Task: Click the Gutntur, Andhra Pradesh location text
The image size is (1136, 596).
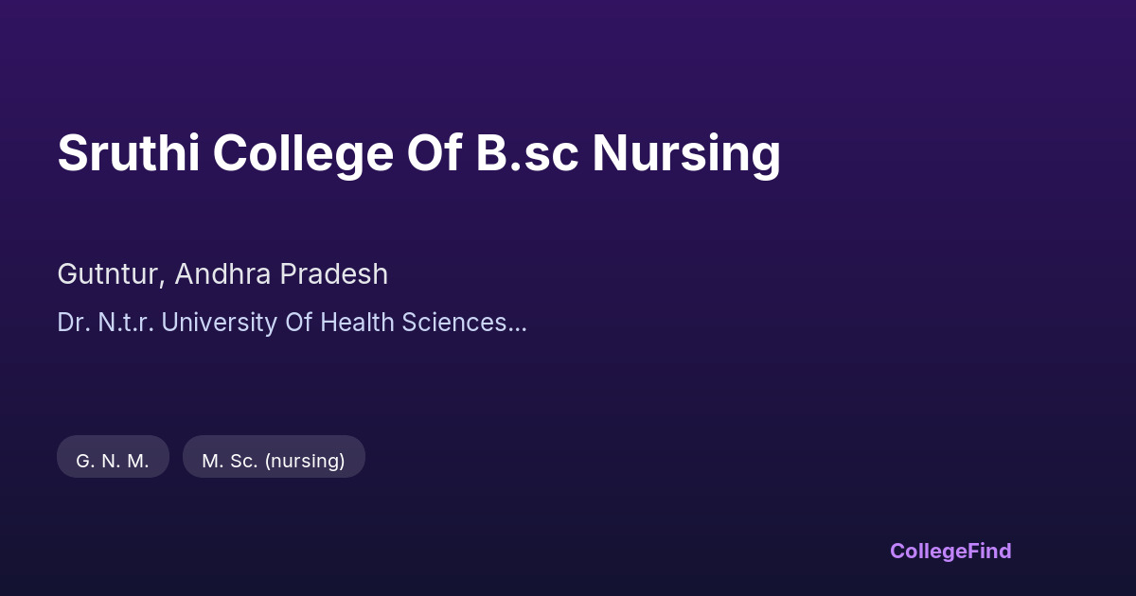Action: [222, 274]
